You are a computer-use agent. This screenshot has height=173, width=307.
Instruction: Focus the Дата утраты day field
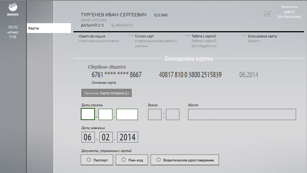[88, 114]
